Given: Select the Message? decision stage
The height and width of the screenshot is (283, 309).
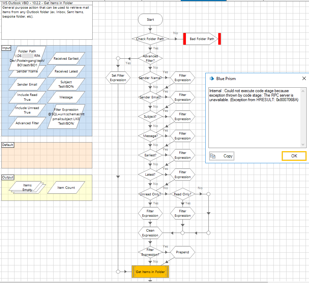Looking at the screenshot, I should click(x=150, y=136).
